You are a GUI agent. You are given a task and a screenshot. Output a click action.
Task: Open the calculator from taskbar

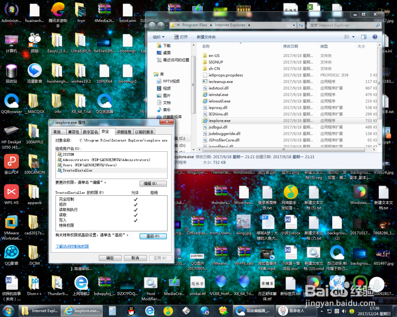coord(112,311)
